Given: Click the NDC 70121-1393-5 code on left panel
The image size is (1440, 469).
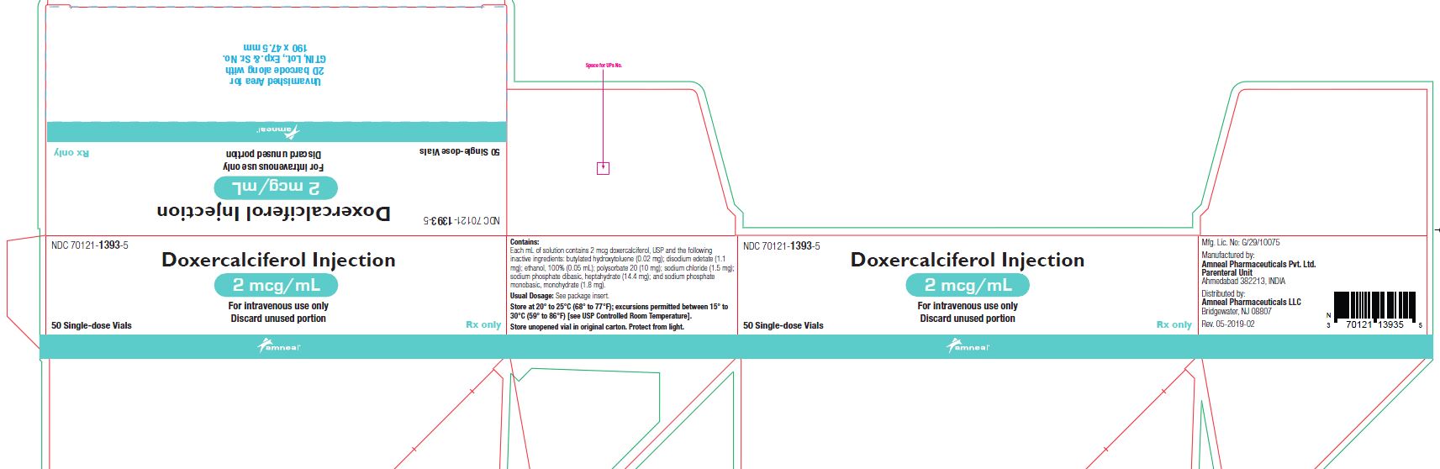Looking at the screenshot, I should coord(90,245).
